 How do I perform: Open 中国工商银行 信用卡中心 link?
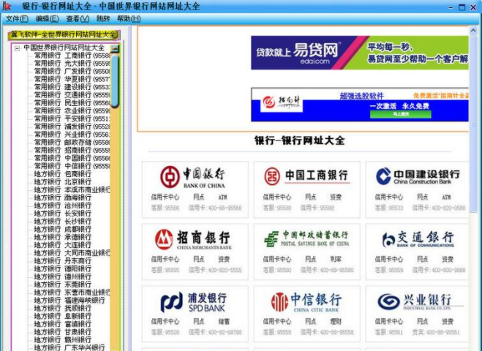click(x=277, y=197)
